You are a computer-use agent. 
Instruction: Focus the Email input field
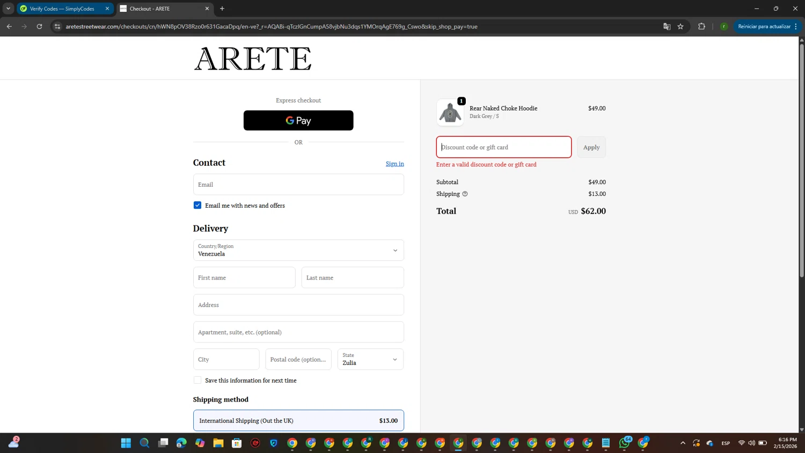click(x=298, y=184)
